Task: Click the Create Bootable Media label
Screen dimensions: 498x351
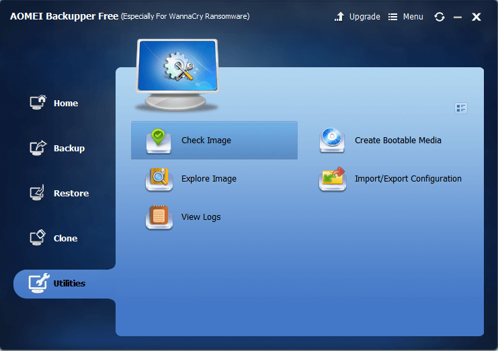Action: 398,141
